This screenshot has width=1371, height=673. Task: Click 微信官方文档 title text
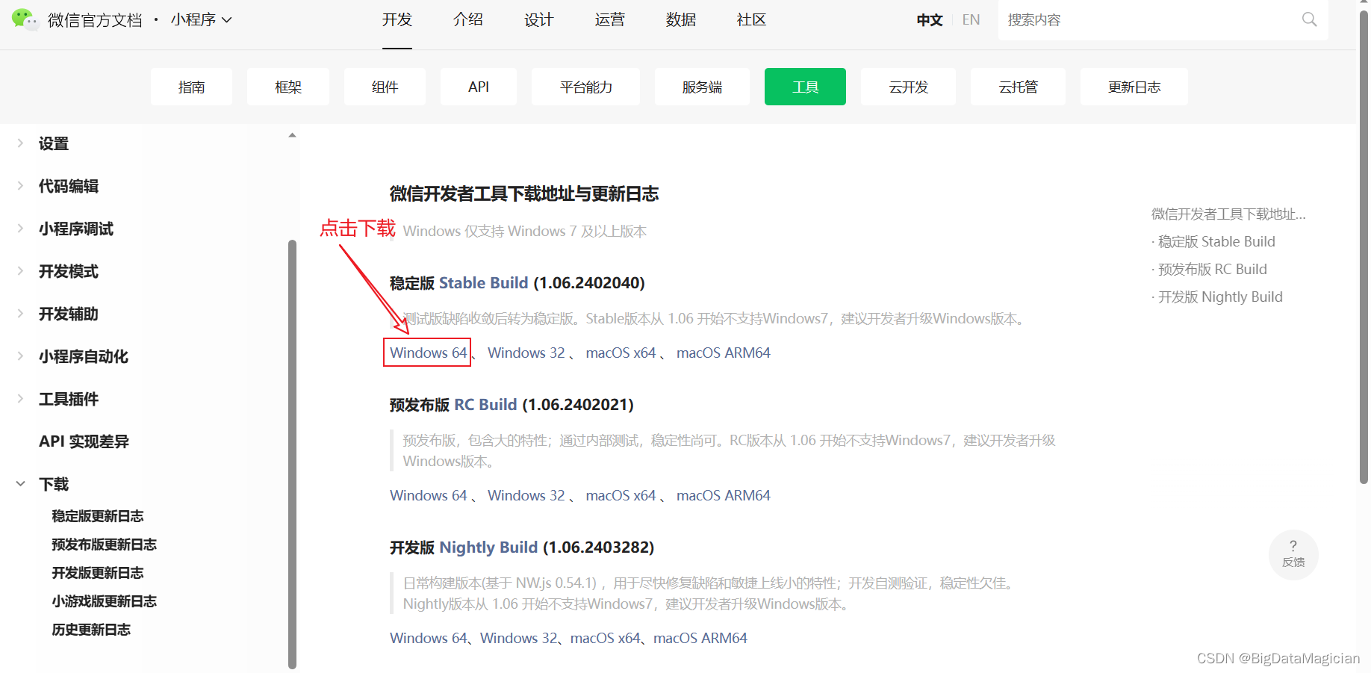tap(95, 20)
